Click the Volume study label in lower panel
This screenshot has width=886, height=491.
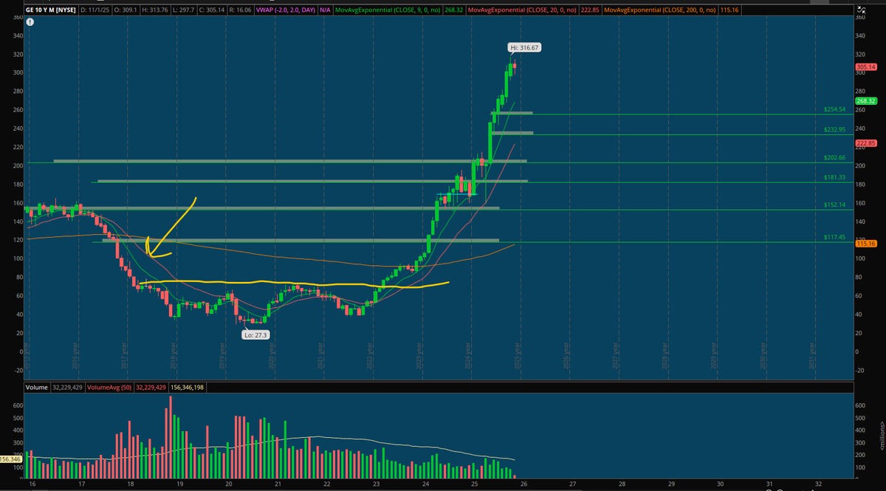37,387
